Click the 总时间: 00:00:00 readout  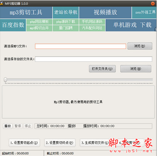(51, 126)
